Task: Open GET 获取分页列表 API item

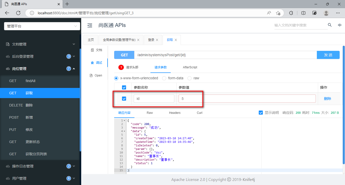Action: tap(40, 154)
